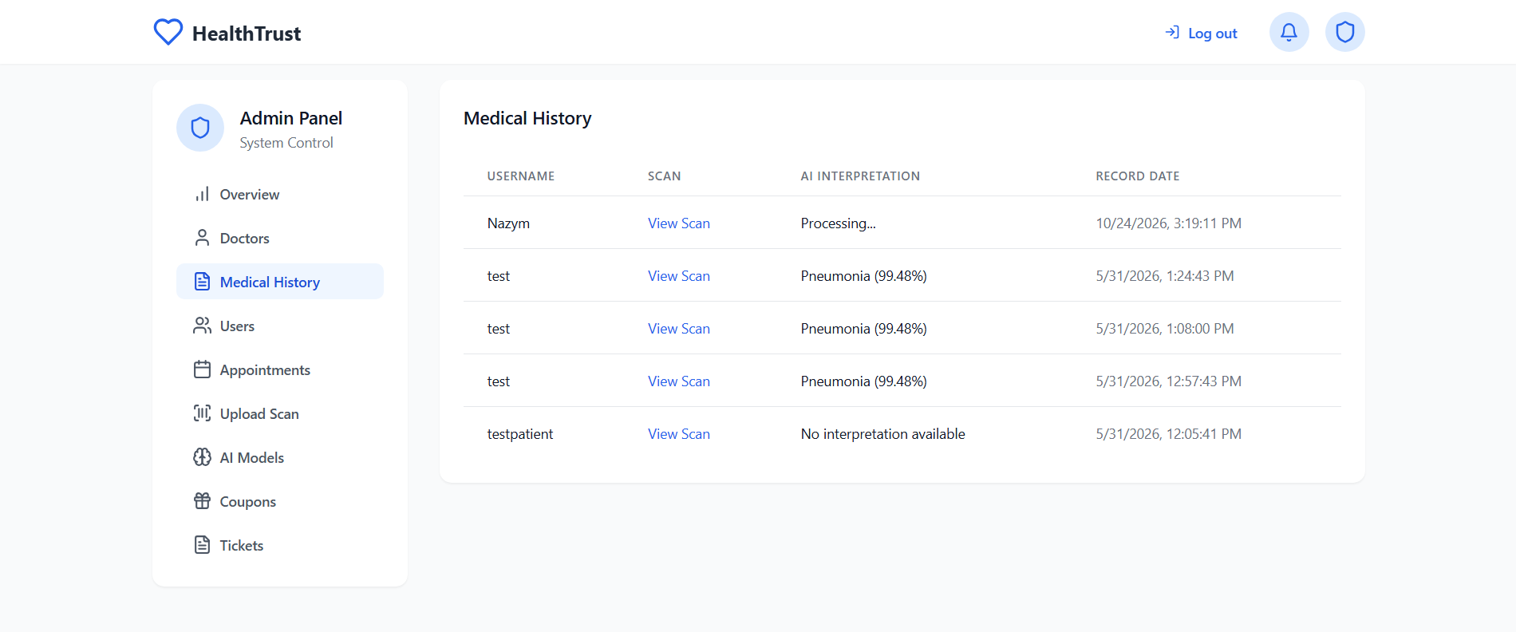Open the Upload Scan page

280,413
